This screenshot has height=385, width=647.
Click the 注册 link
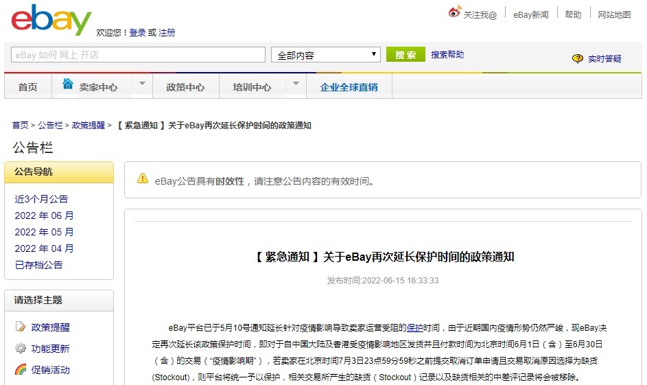[x=167, y=33]
